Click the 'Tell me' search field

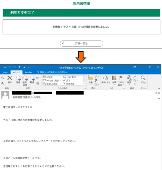pyautogui.click(x=53, y=72)
